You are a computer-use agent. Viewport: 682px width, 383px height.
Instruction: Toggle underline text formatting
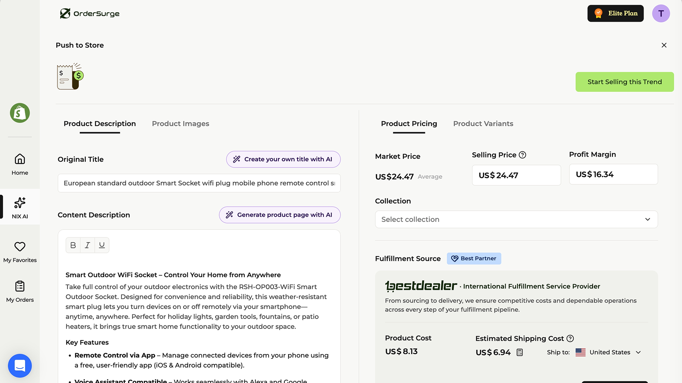(x=102, y=245)
